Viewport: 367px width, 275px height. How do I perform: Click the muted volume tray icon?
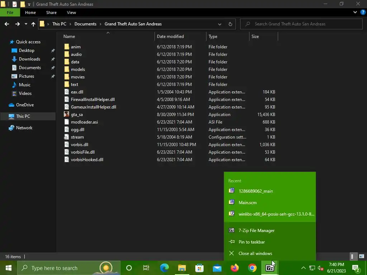[x=321, y=268]
